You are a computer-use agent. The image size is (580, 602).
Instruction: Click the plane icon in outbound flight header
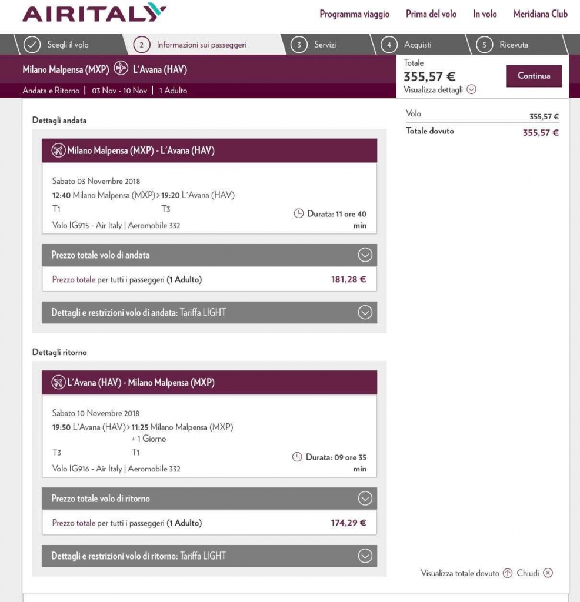pos(58,151)
